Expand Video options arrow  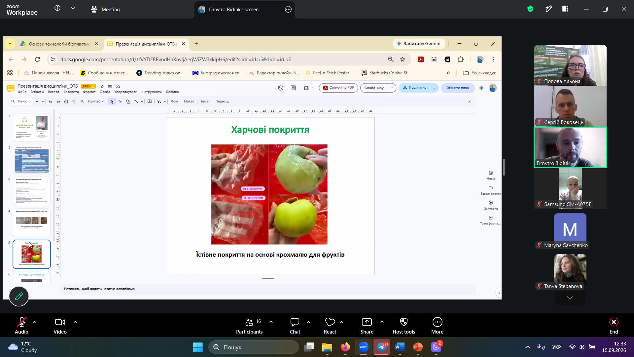point(75,322)
